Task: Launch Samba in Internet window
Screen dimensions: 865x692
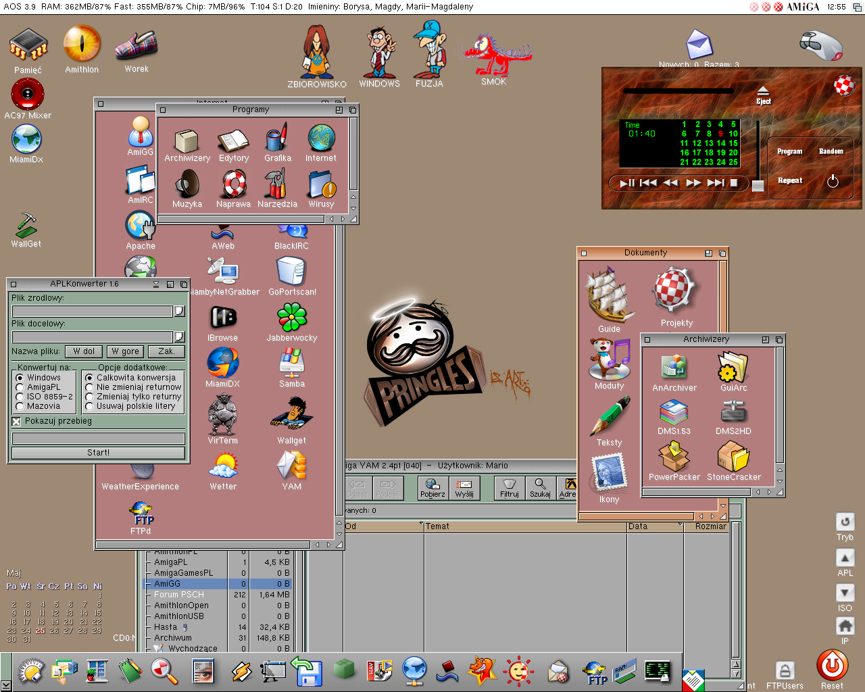Action: click(x=292, y=362)
